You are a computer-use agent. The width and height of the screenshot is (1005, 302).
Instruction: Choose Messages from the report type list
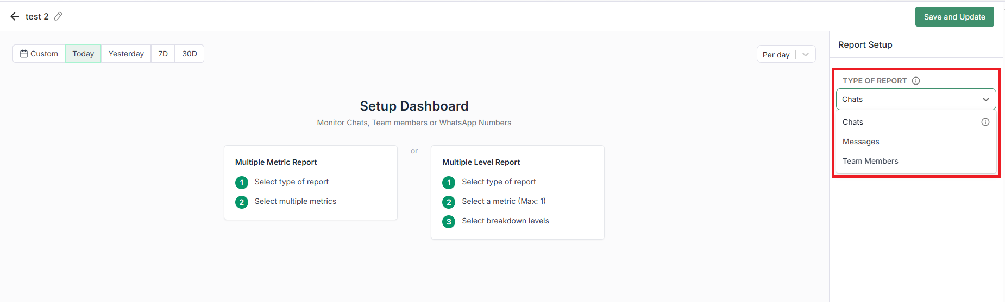coord(861,142)
